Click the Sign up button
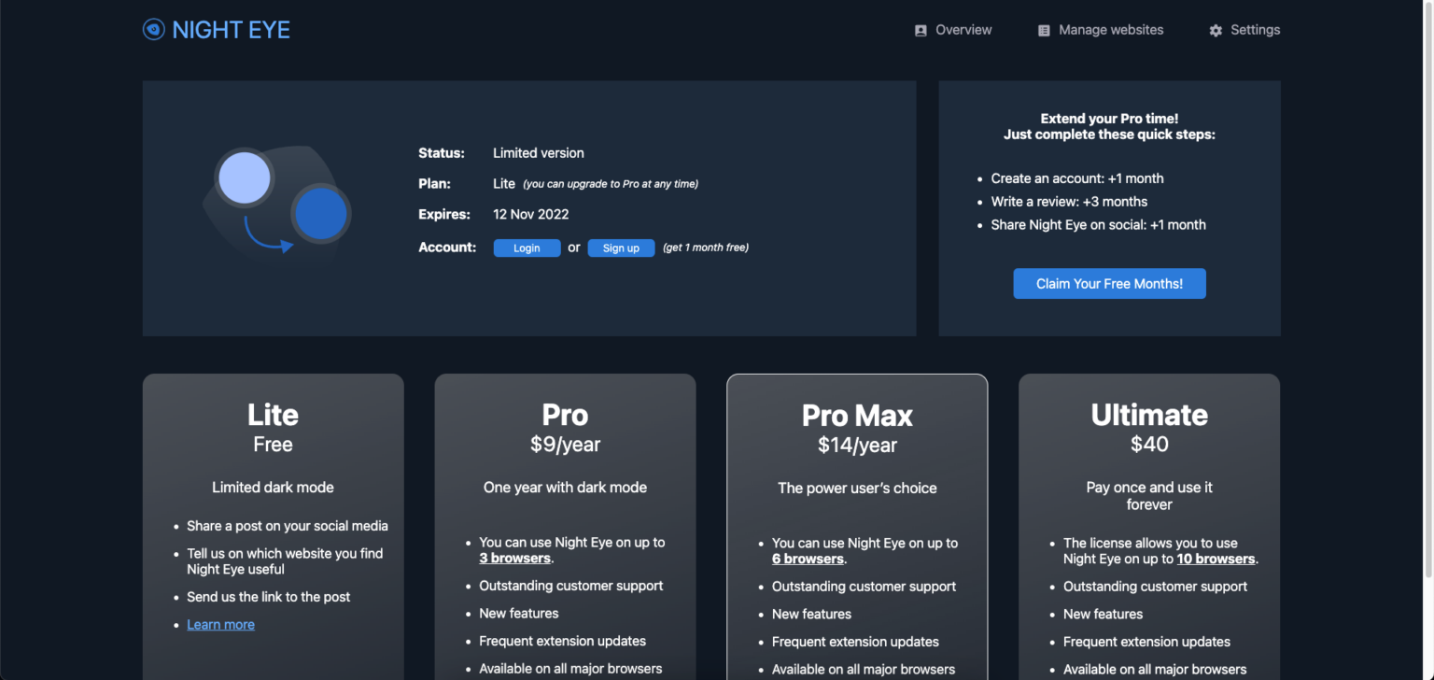This screenshot has height=680, width=1434. point(621,248)
